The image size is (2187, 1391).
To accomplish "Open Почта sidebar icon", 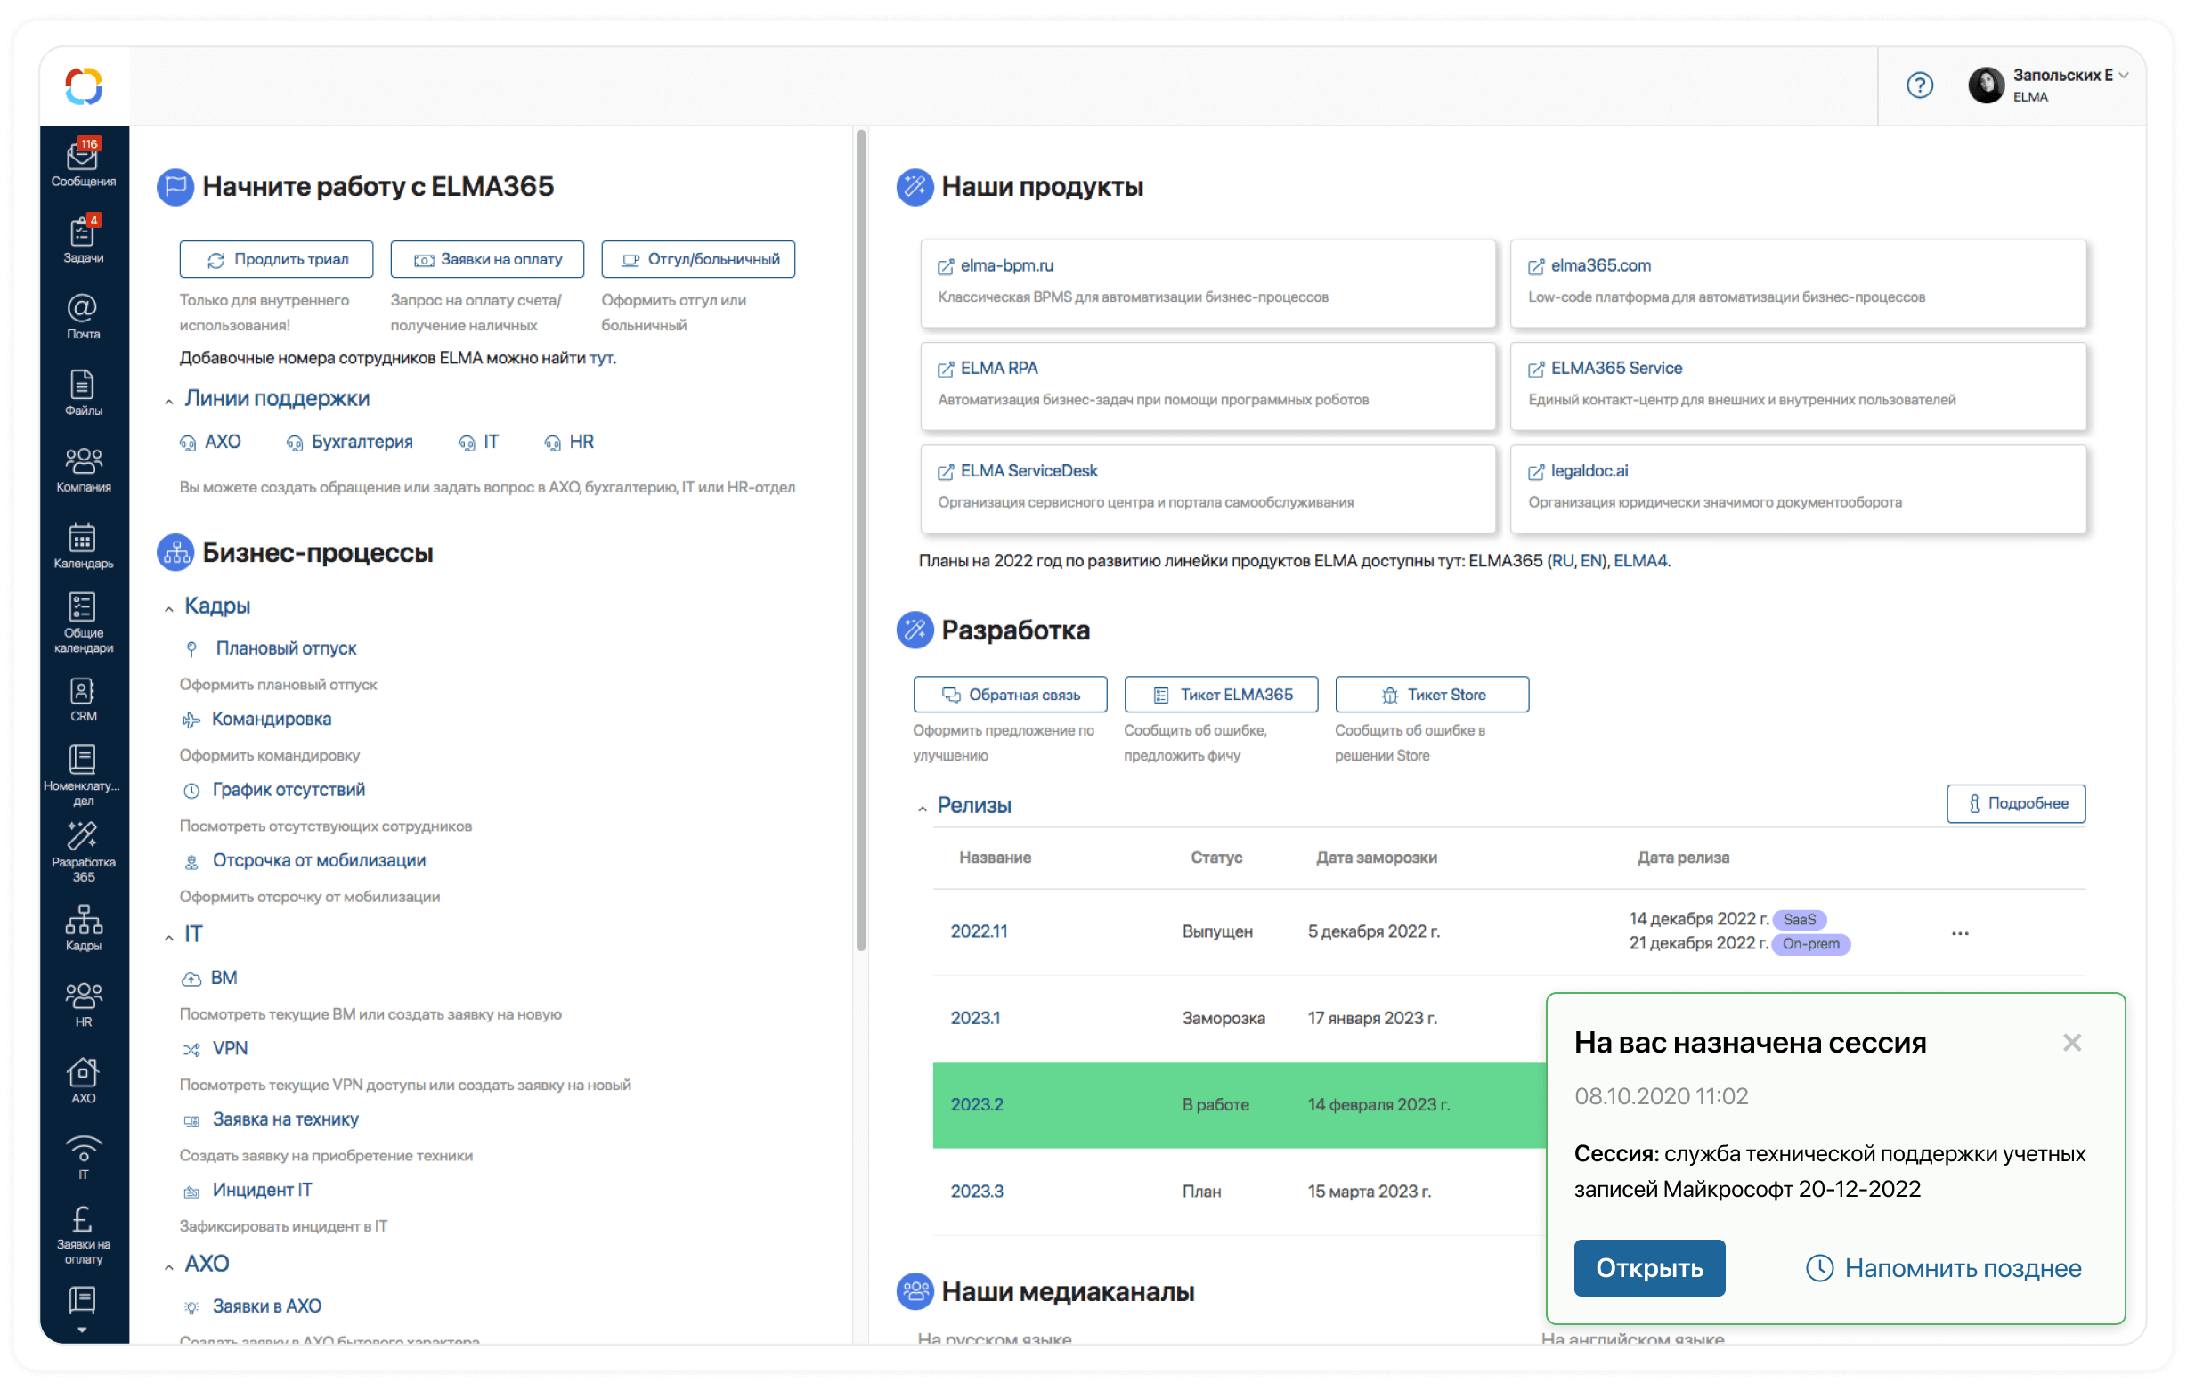I will point(84,316).
